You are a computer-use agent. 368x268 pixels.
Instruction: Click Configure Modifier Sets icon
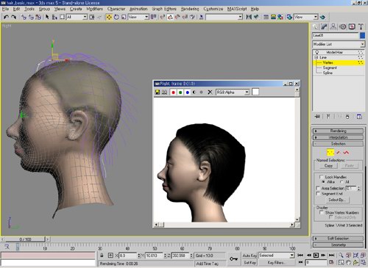pyautogui.click(x=359, y=117)
